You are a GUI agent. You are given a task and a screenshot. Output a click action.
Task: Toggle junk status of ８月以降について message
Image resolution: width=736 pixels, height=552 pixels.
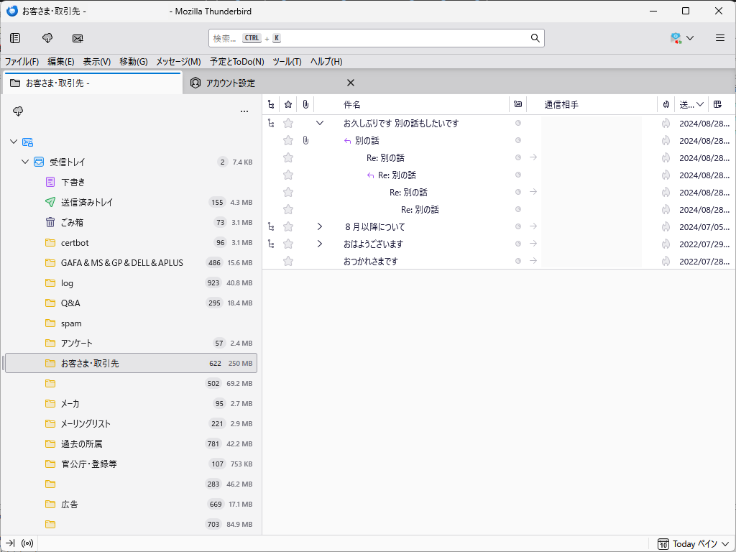[666, 226]
